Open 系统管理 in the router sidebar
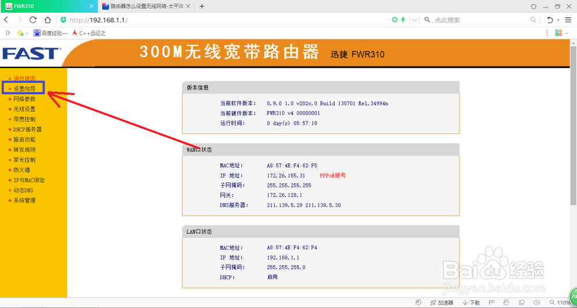Screen dimensions: 577x308 (24, 201)
